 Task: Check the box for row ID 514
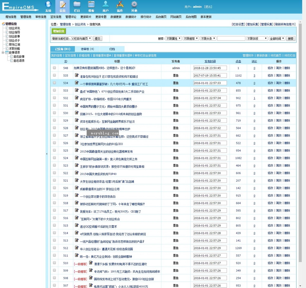tap(54, 233)
